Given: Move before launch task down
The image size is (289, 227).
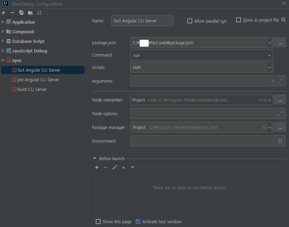Looking at the screenshot, I should click(132, 167).
